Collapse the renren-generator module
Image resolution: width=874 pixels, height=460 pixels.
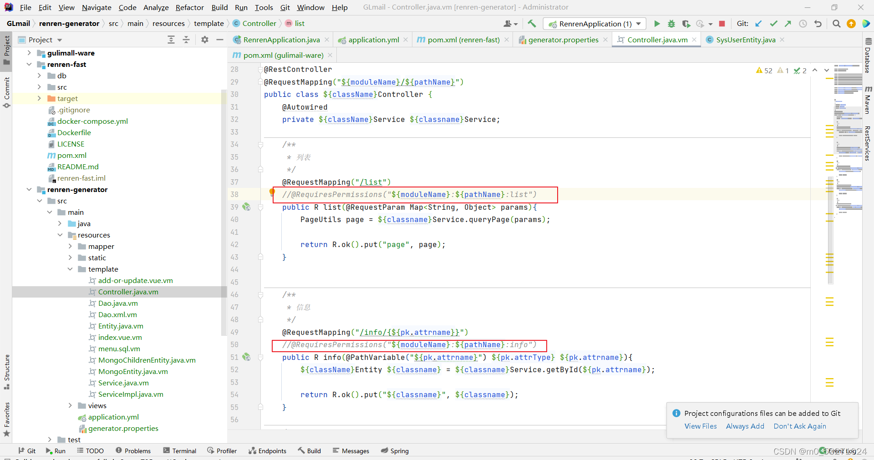point(29,190)
